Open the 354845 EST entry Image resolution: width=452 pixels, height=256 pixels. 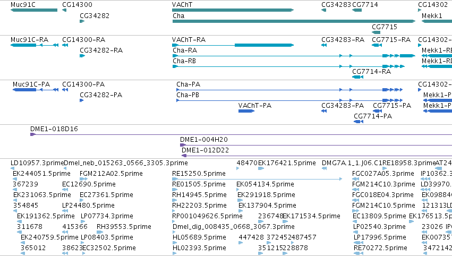tap(15, 211)
